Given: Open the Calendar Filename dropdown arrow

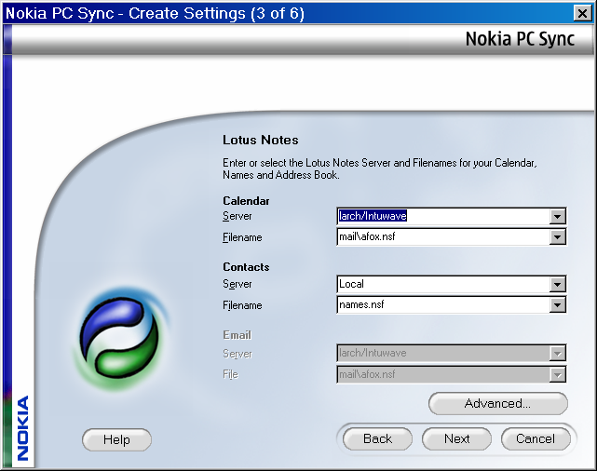Looking at the screenshot, I should point(557,237).
